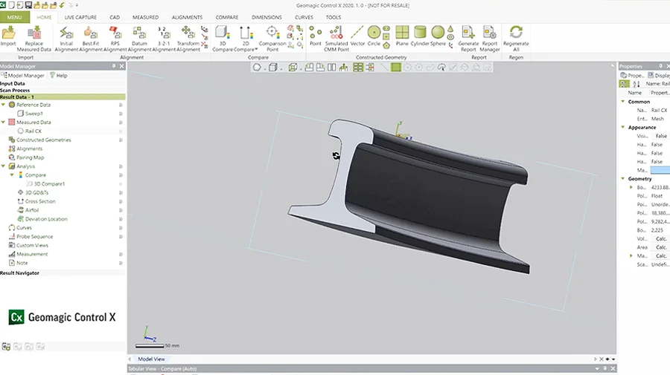Toggle visibility of Reference Data

pyautogui.click(x=121, y=105)
